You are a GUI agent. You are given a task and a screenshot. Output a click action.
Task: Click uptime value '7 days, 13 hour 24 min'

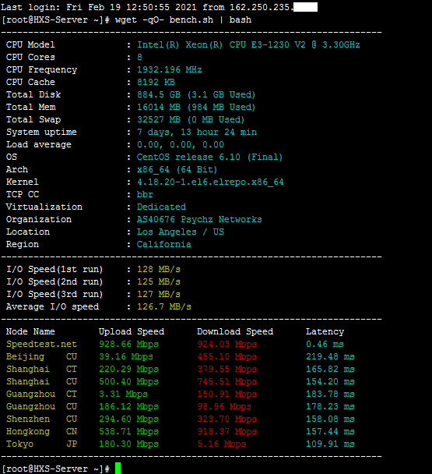click(x=197, y=132)
